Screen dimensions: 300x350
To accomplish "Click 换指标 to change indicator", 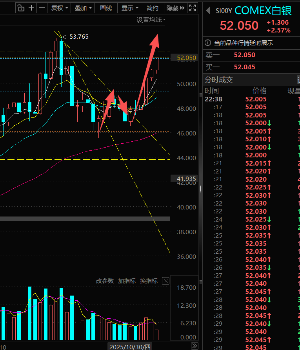I will click(x=149, y=281).
